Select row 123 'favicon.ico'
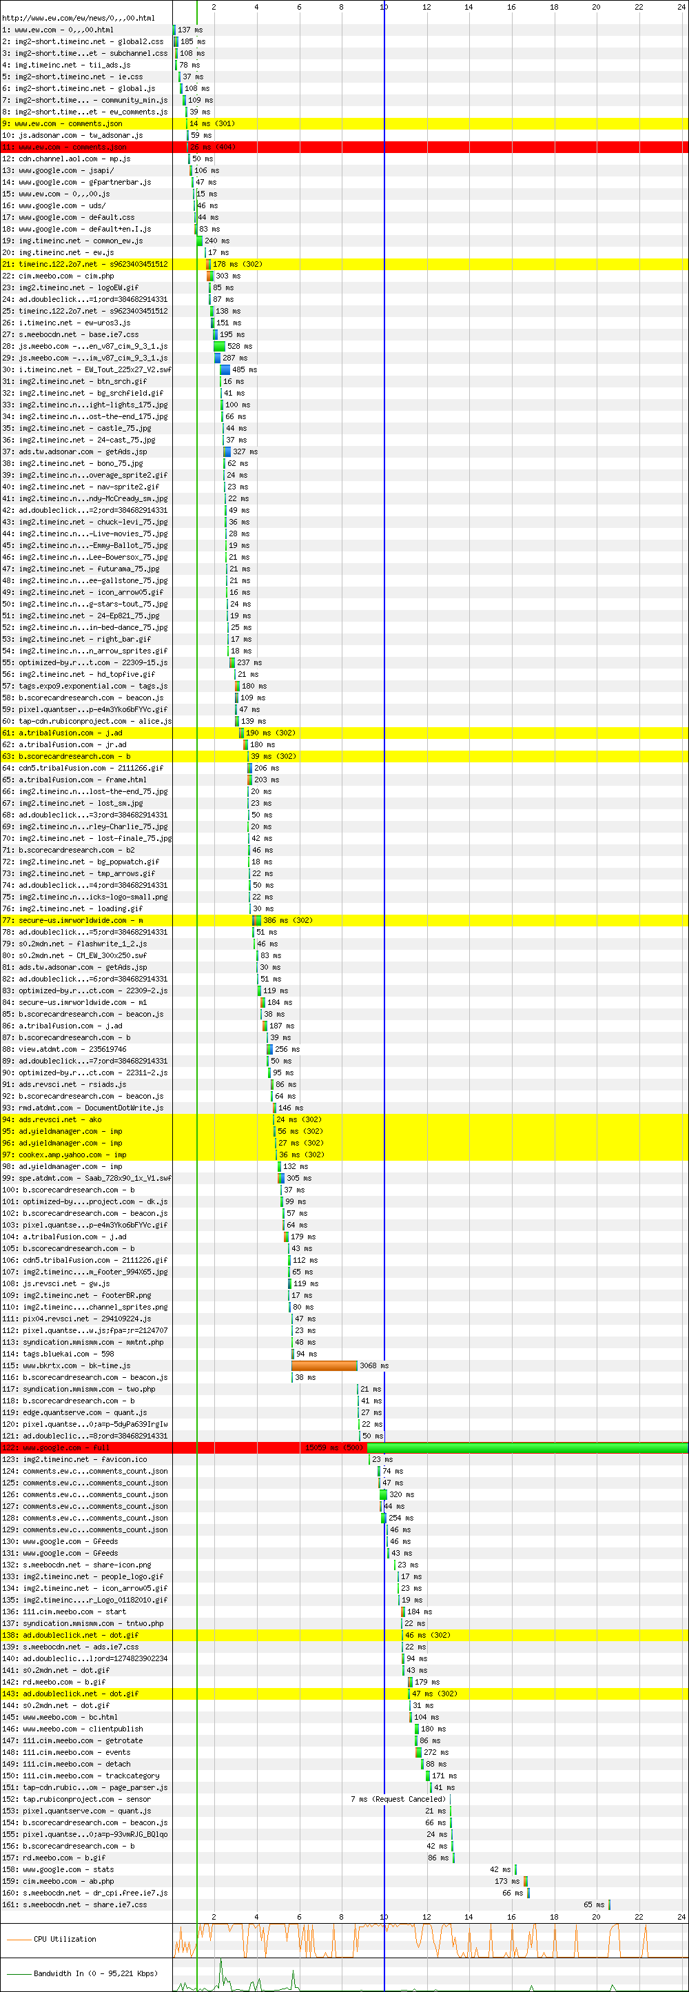689x1992 pixels. coord(344,1459)
